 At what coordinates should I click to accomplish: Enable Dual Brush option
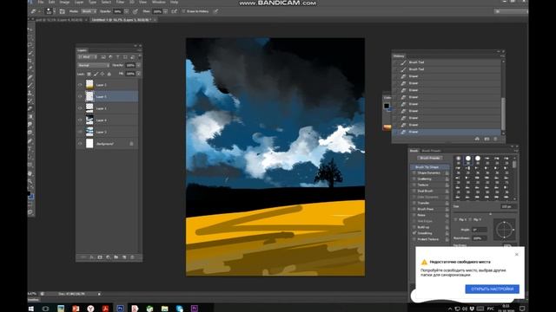point(414,191)
